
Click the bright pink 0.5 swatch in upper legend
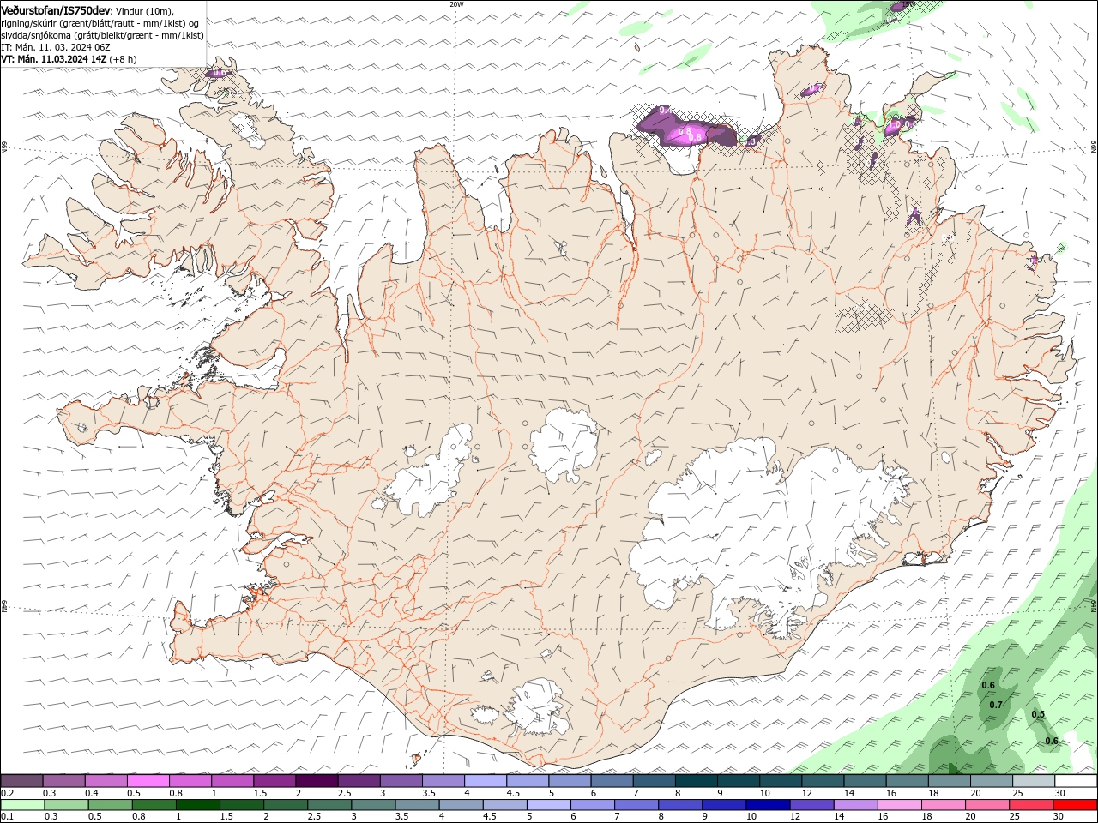pyautogui.click(x=148, y=781)
